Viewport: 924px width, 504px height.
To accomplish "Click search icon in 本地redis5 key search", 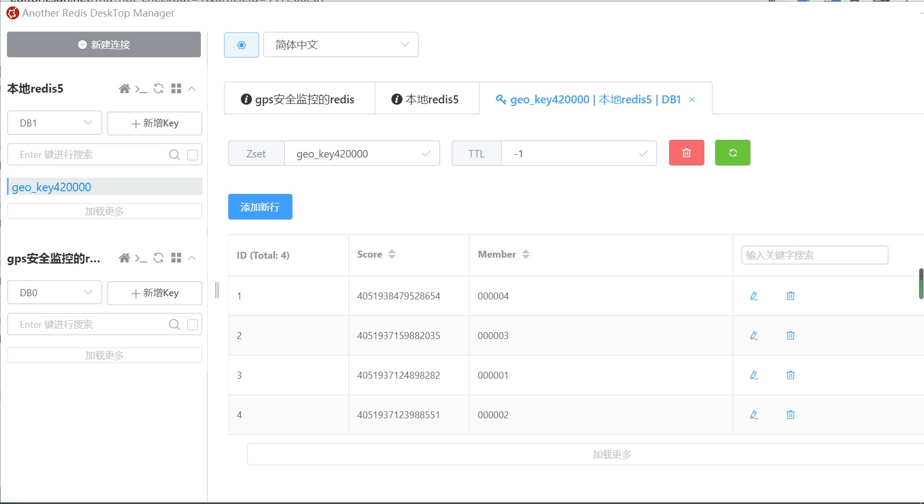I will [x=174, y=155].
